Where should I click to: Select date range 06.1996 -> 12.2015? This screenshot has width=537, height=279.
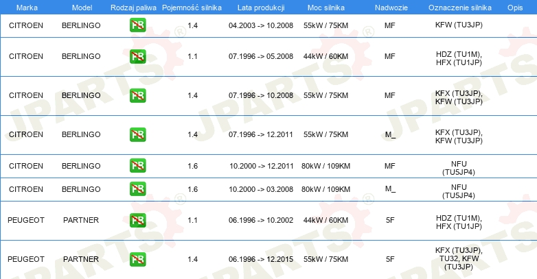coord(261,259)
